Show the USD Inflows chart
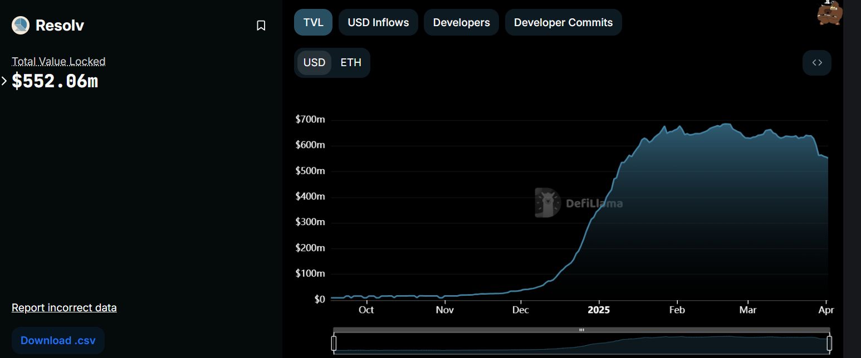Viewport: 861px width, 358px height. coord(378,23)
